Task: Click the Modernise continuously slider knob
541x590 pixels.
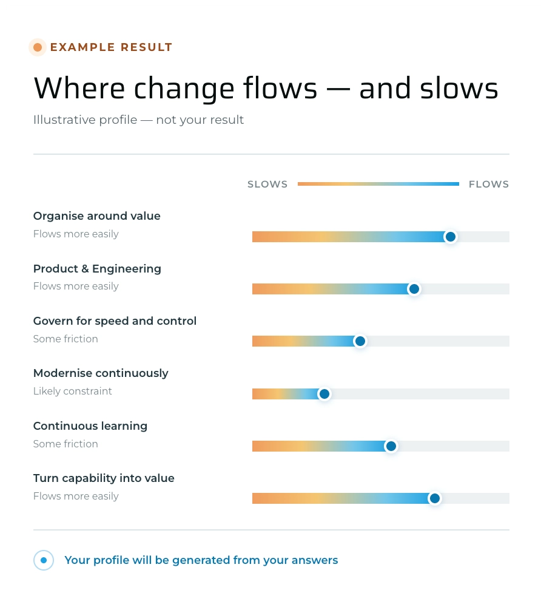Action: (324, 394)
